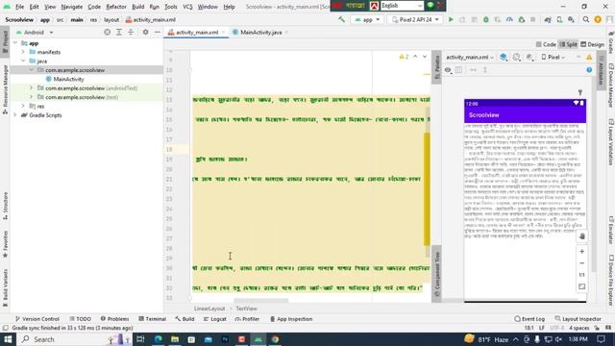
Task: Expand the res folder
Action: 23,106
